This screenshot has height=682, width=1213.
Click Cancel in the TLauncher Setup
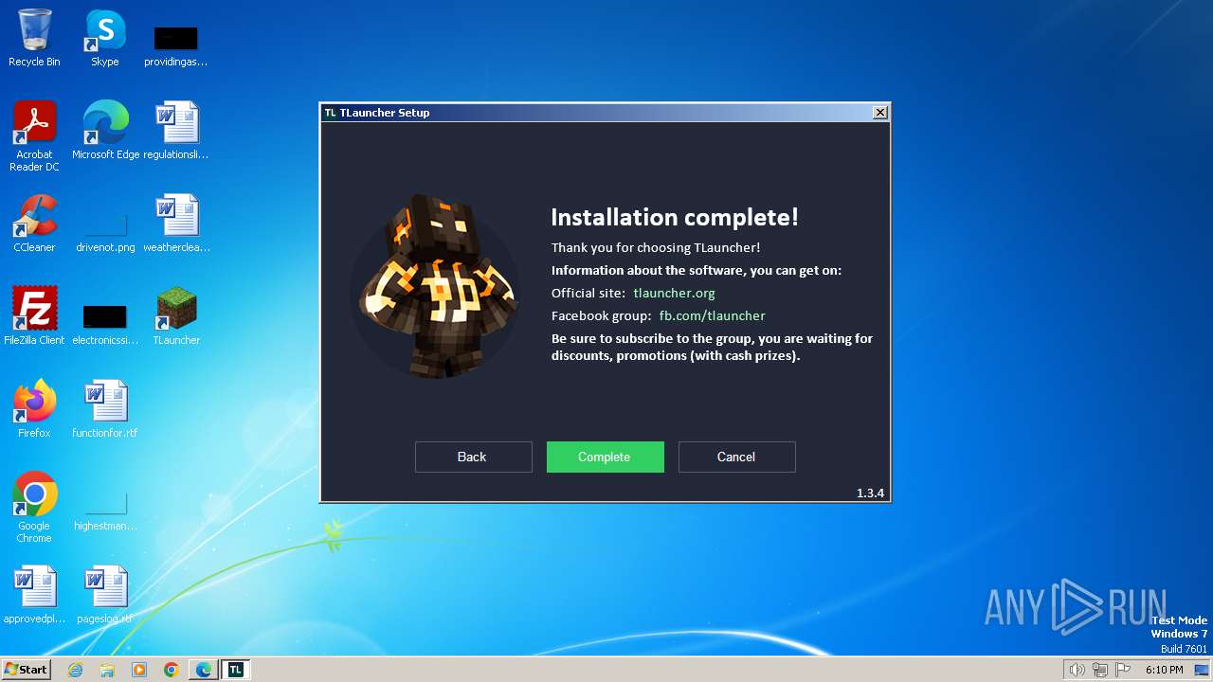(x=737, y=457)
